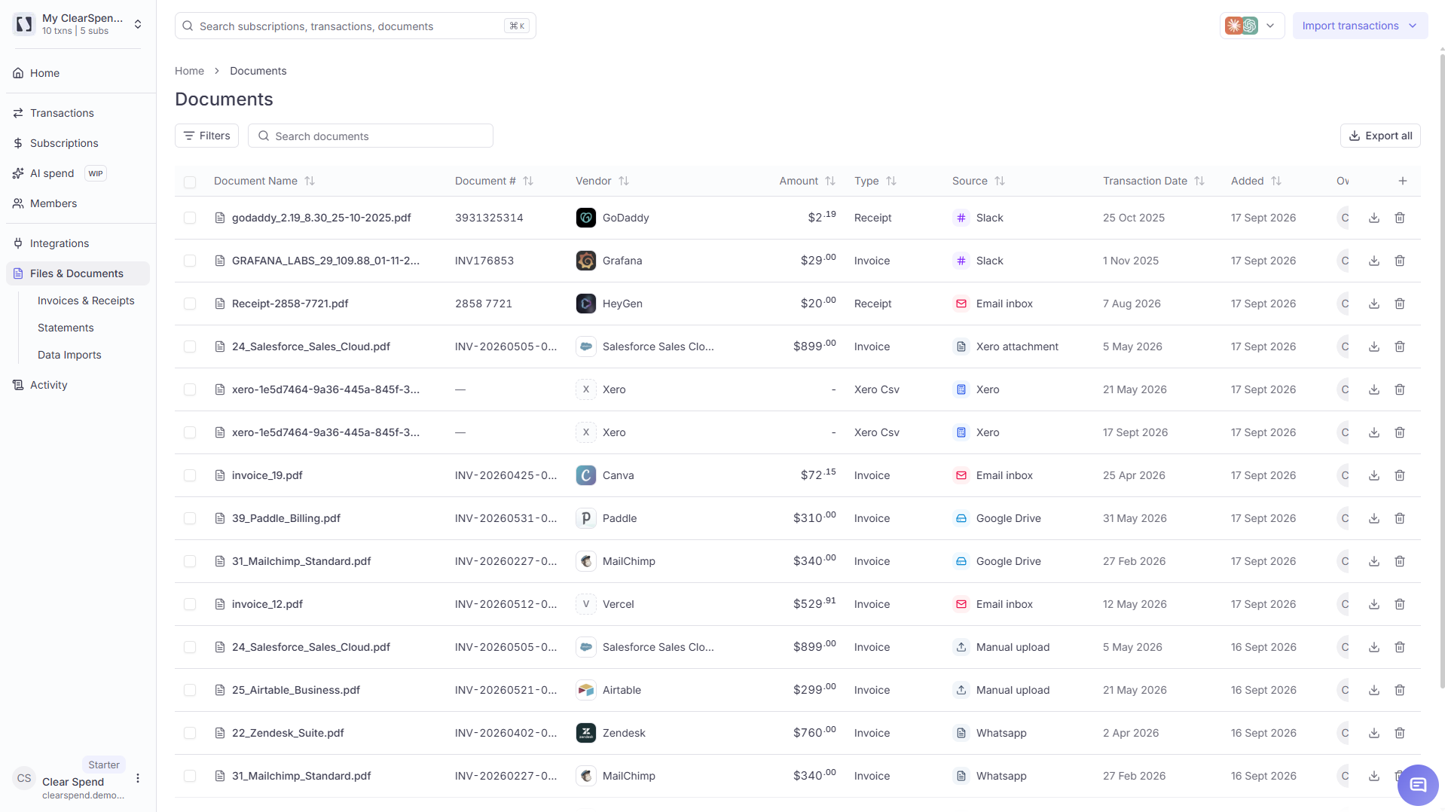Image resolution: width=1445 pixels, height=812 pixels.
Task: Click the file icon beside invoice_19.pdf
Action: (x=220, y=475)
